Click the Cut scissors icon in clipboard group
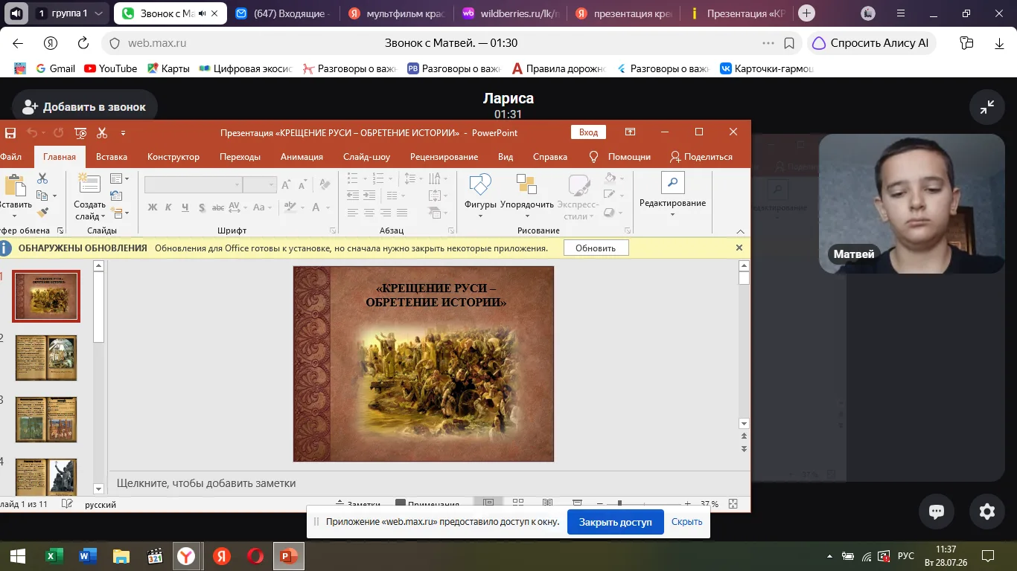The image size is (1017, 571). tap(42, 178)
